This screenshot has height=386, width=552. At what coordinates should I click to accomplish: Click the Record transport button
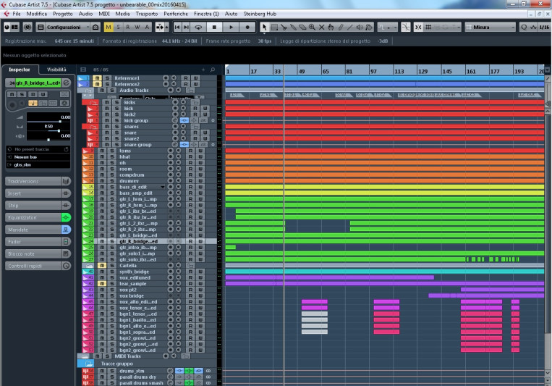click(x=247, y=27)
